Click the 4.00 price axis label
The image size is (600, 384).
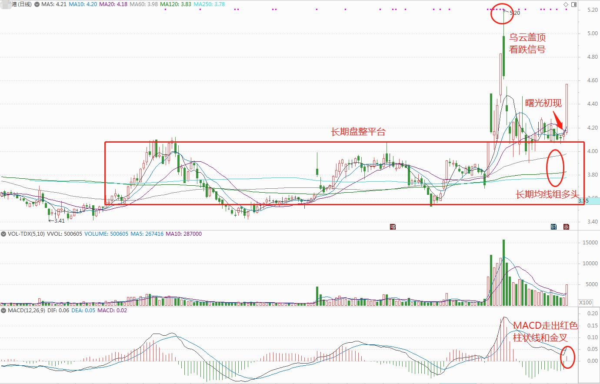[x=592, y=151]
